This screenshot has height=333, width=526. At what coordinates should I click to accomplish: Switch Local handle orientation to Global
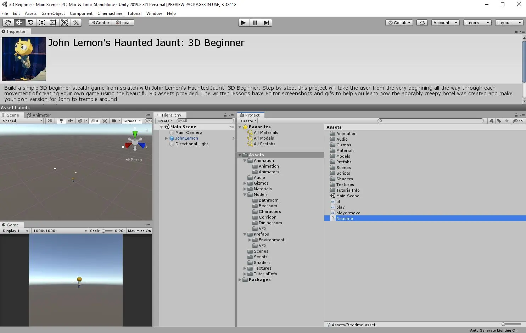pos(123,22)
